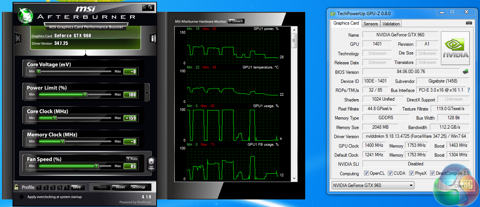This screenshot has width=480, height=207.
Task: Select profile slot 5
Action: pos(66,187)
